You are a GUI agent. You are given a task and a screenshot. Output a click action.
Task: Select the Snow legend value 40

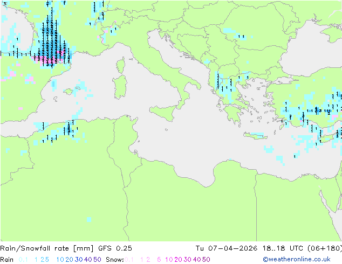(x=197, y=260)
